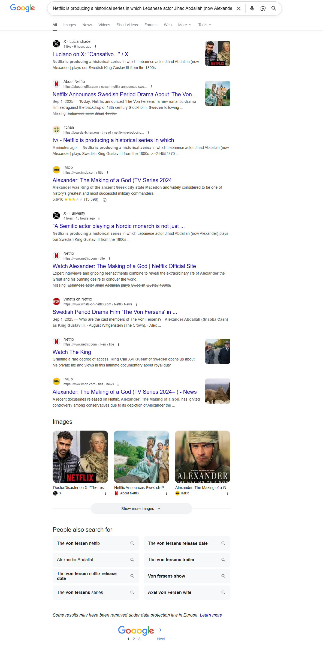Search 'Von fersens show' suggestion

187,576
